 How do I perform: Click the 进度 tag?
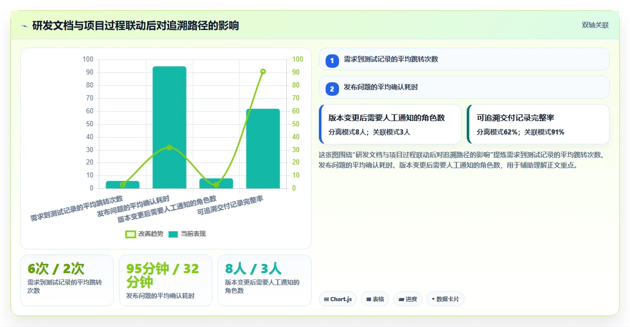click(x=408, y=299)
